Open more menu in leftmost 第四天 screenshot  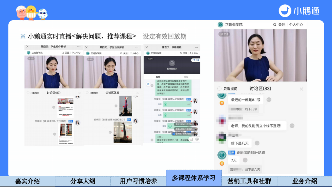tap(79, 46)
